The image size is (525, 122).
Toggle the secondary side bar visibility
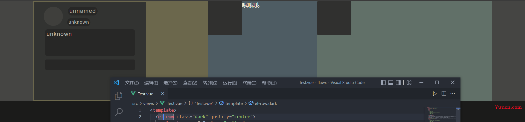398,83
